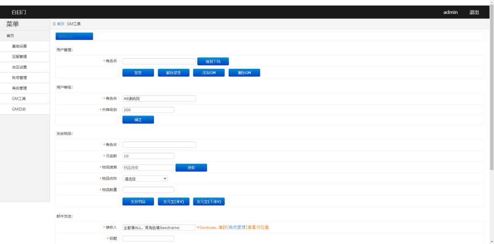494x244 pixels.
Task: Click the 白日门 site title
Action: point(19,12)
